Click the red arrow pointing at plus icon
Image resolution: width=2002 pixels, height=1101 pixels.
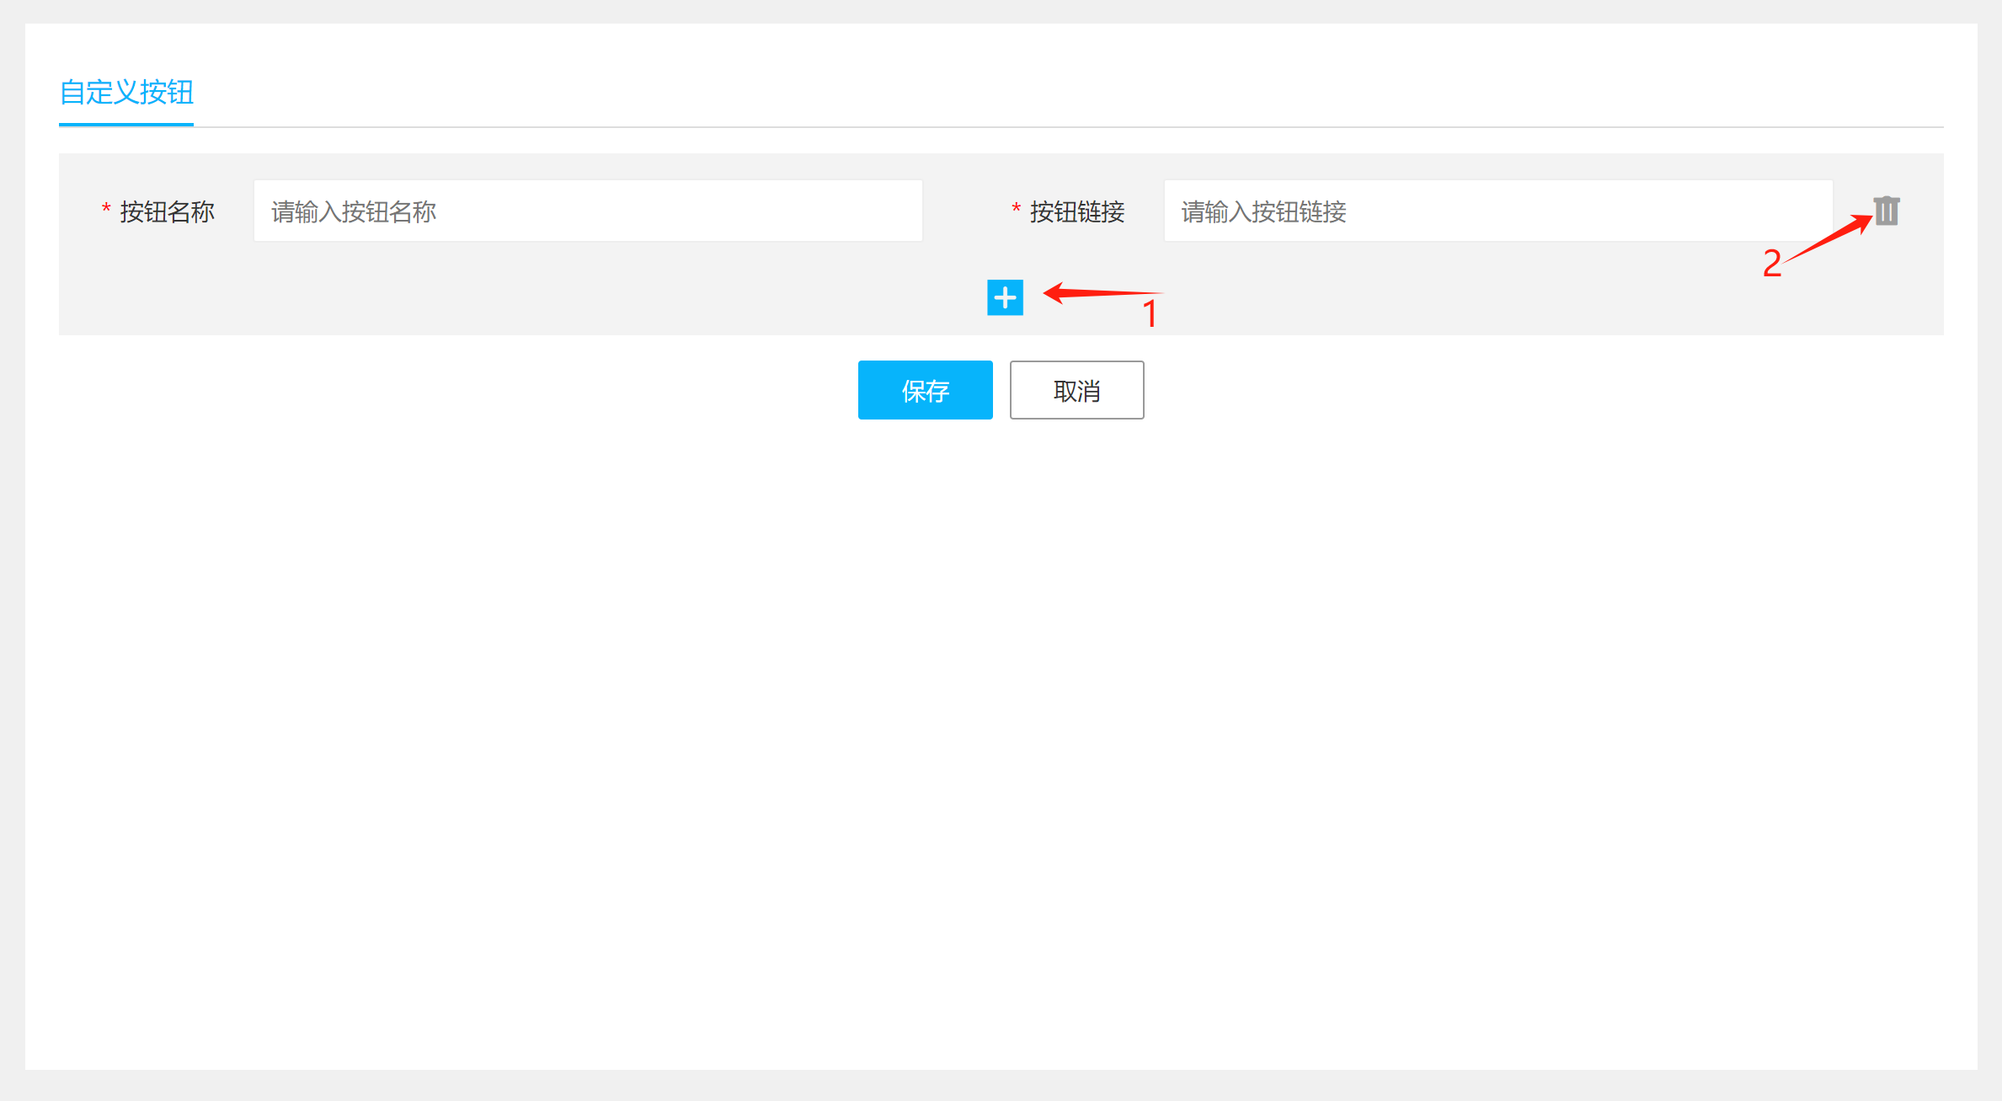coord(1095,293)
